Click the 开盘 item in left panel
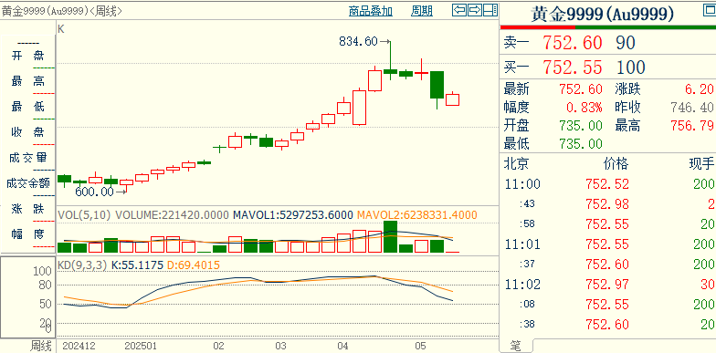The width and height of the screenshot is (716, 353). point(27,56)
